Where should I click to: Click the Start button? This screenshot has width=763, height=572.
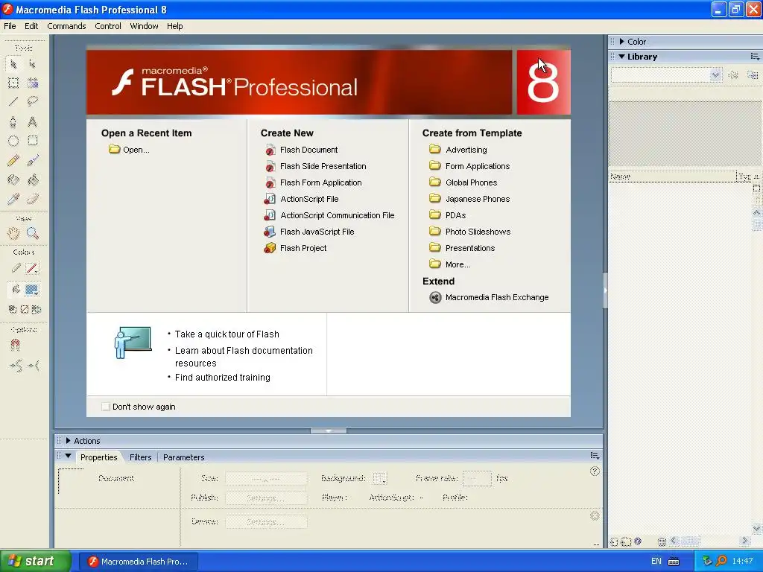coord(36,562)
